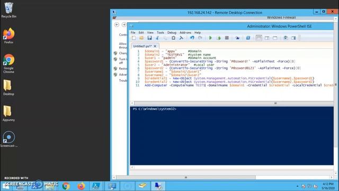339x191 pixels.
Task: Click the "appu" string on line 1
Action: point(171,51)
